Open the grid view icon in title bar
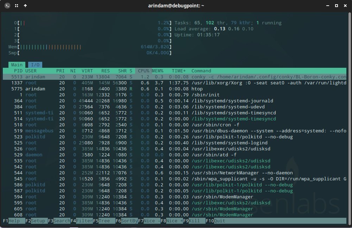This screenshot has width=352, height=228. [x=17, y=6]
